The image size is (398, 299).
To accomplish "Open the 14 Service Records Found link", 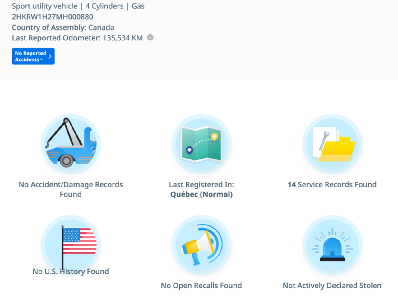I will pyautogui.click(x=332, y=185).
